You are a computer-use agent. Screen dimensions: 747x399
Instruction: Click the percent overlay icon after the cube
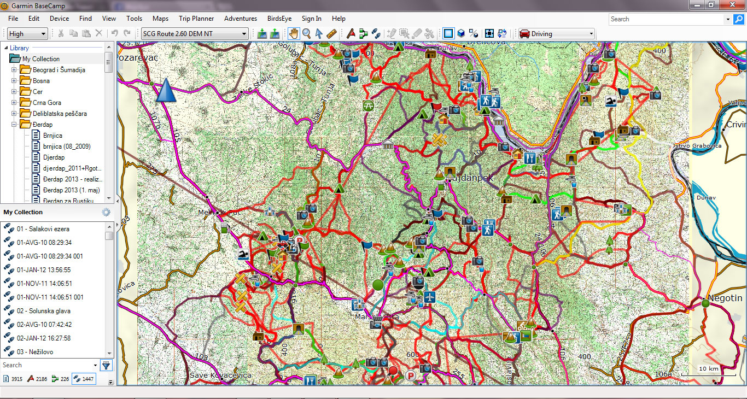pos(474,34)
